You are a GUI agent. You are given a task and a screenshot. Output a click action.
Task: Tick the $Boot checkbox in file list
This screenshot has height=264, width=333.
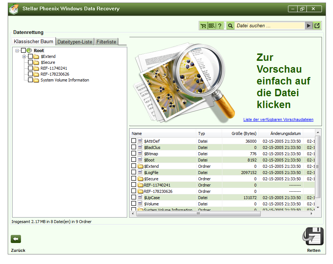(x=133, y=160)
